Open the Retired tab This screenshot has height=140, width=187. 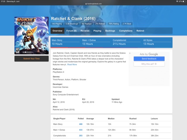pyautogui.click(x=140, y=31)
